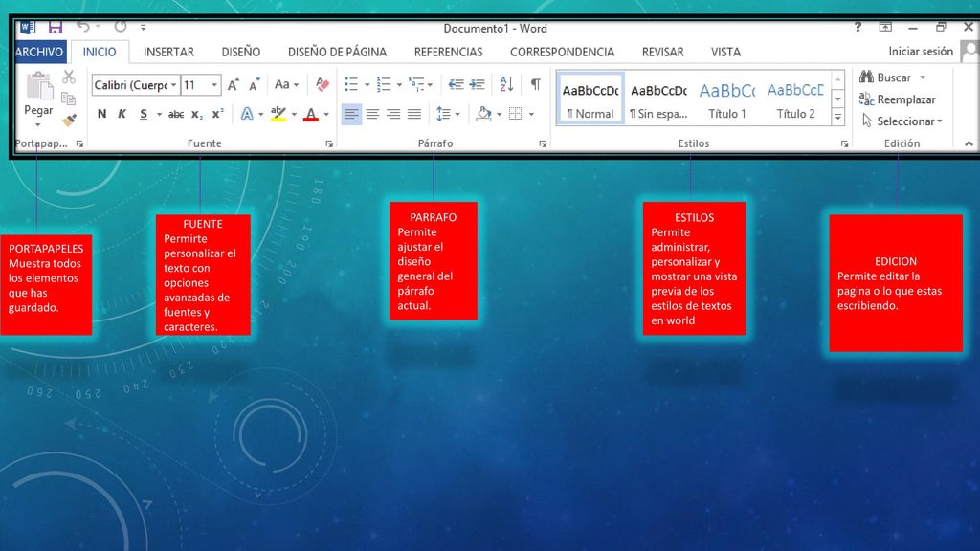Click the shading paint bucket
The height and width of the screenshot is (551, 980).
(x=483, y=114)
